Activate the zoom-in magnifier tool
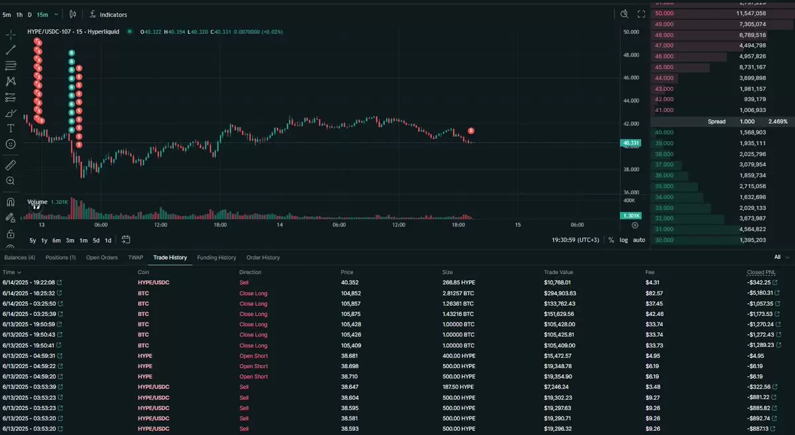This screenshot has width=795, height=435. tap(11, 180)
